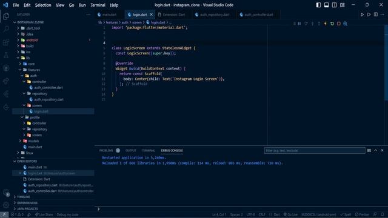Viewport: 388px width, 218px height.
Task: Toggle bottom panel visibility
Action: pos(326,5)
